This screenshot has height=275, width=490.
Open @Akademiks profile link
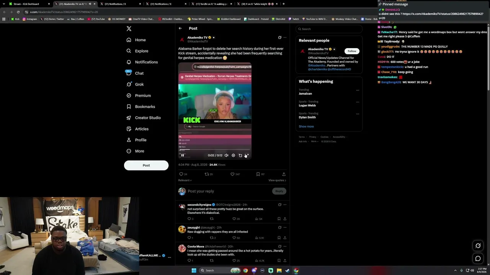[x=317, y=65]
